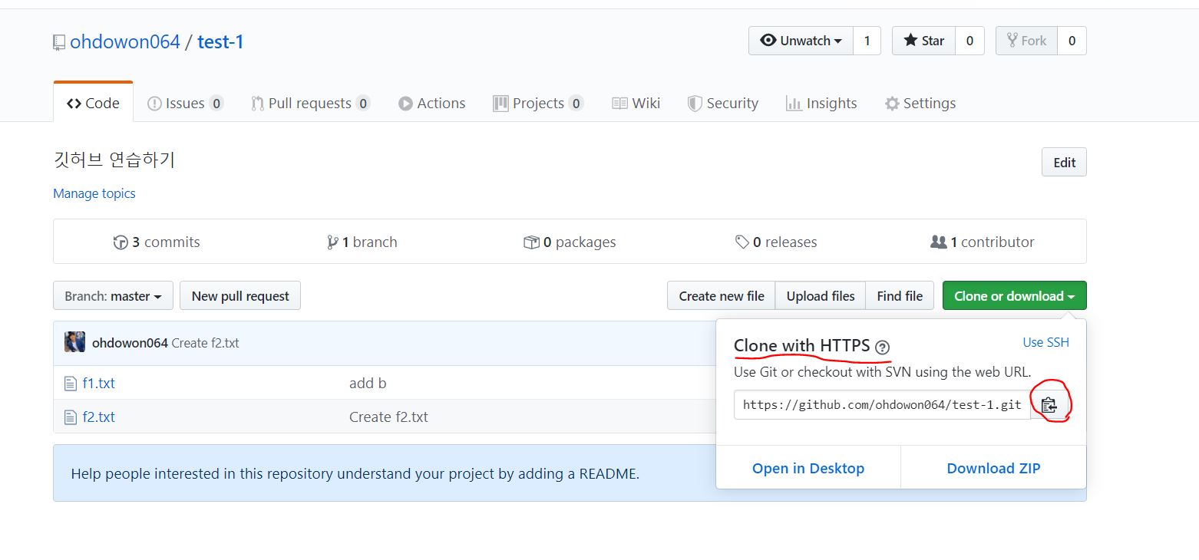Select the README help banner text
1199x560 pixels.
click(355, 473)
